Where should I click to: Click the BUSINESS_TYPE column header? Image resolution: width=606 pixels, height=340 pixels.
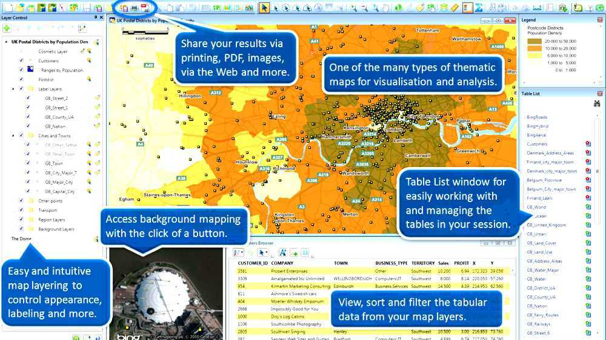(x=391, y=263)
